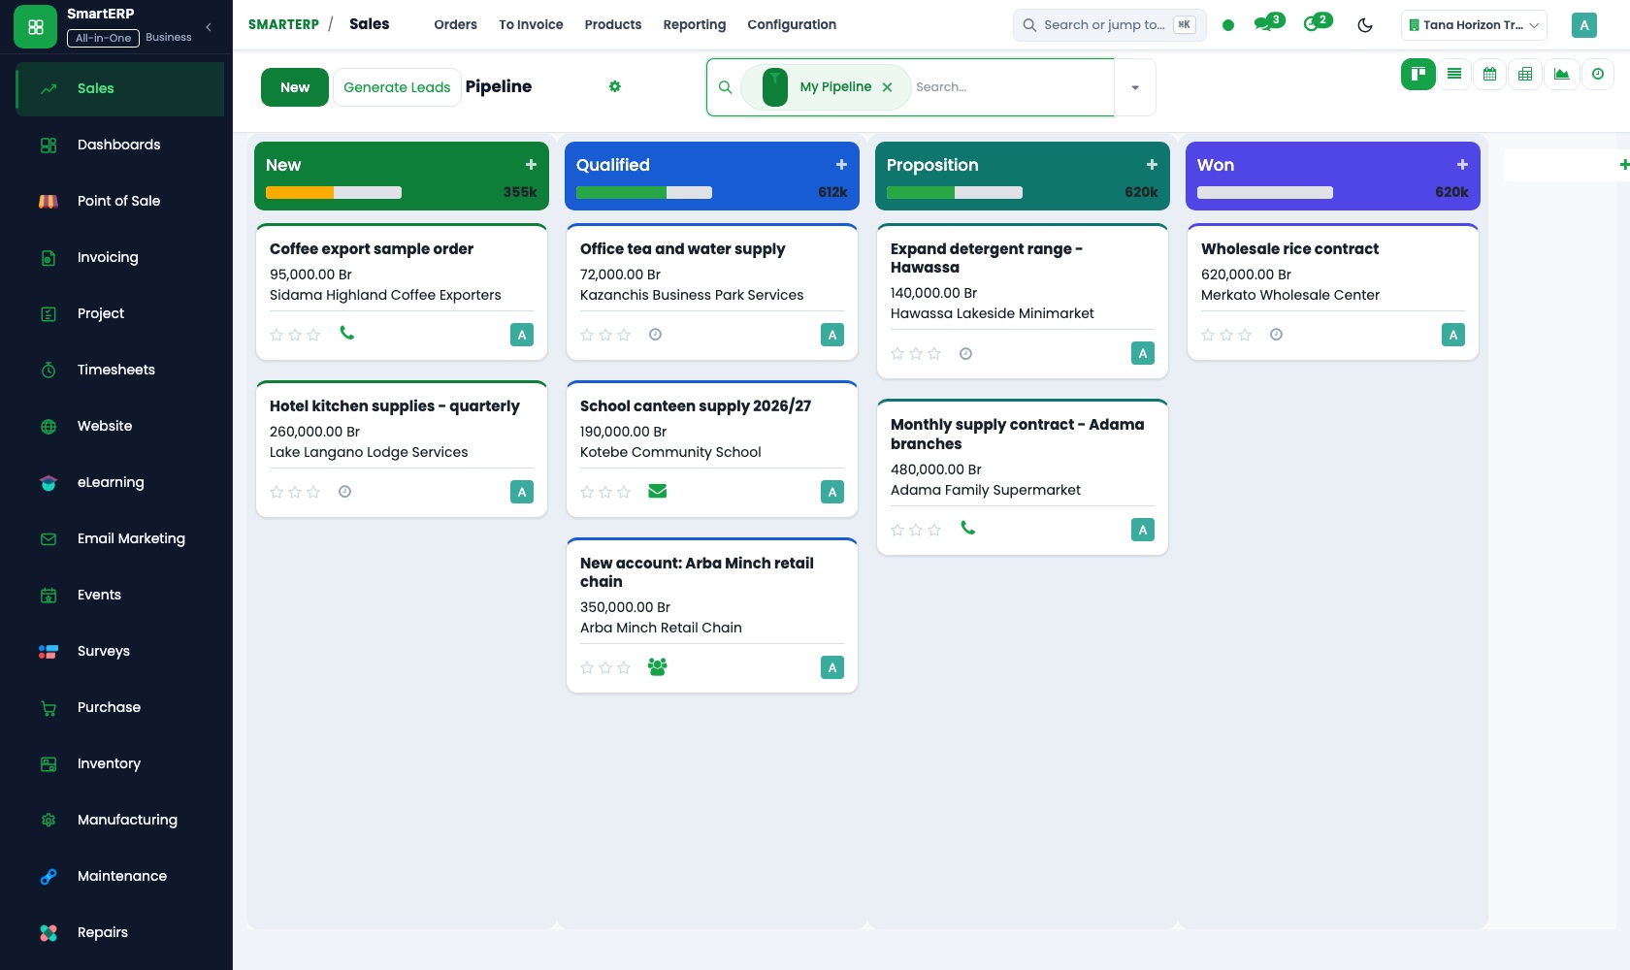This screenshot has height=970, width=1630.
Task: Click New column orange progress bar
Action: (x=299, y=192)
